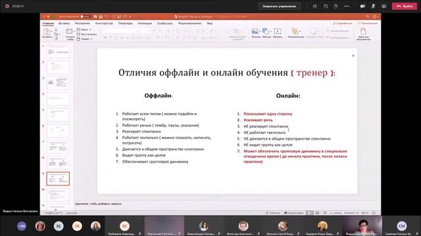Screen dimensions: 421x236
Task: Click the share screen icon in Teams
Action: (x=384, y=6)
